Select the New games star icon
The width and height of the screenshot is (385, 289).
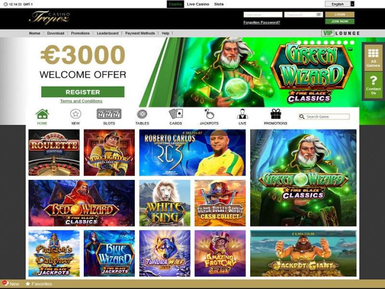[76, 114]
